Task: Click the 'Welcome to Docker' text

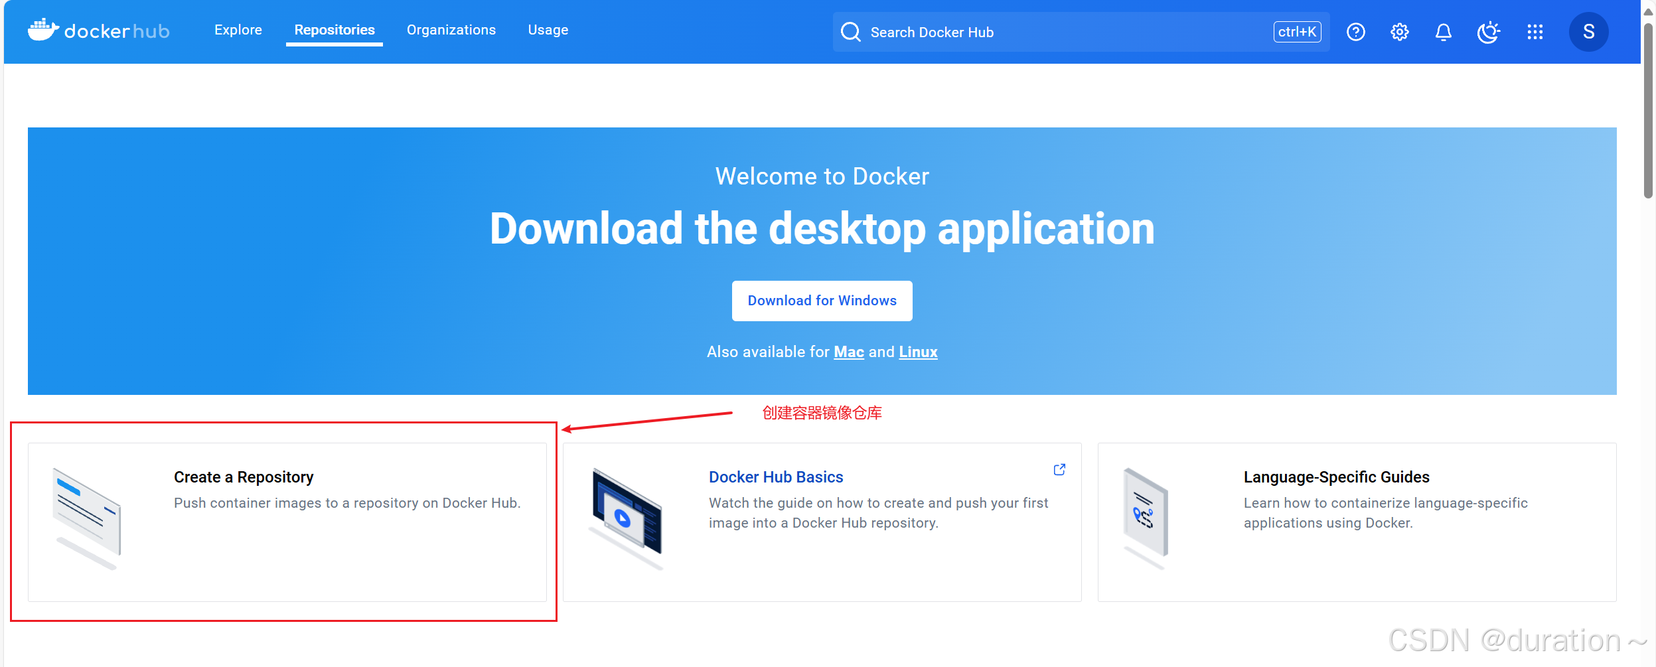Action: (x=822, y=177)
